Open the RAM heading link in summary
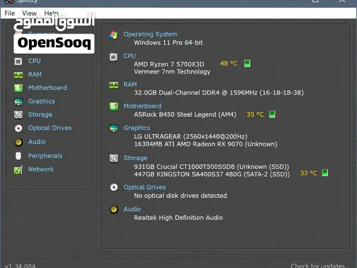The height and width of the screenshot is (268, 357). 130,84
